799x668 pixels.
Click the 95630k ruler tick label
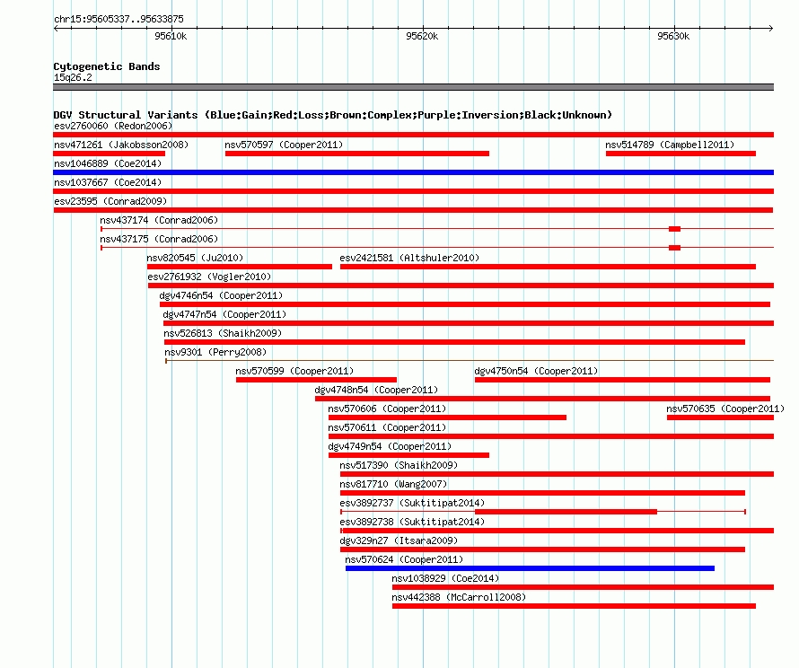pyautogui.click(x=673, y=36)
